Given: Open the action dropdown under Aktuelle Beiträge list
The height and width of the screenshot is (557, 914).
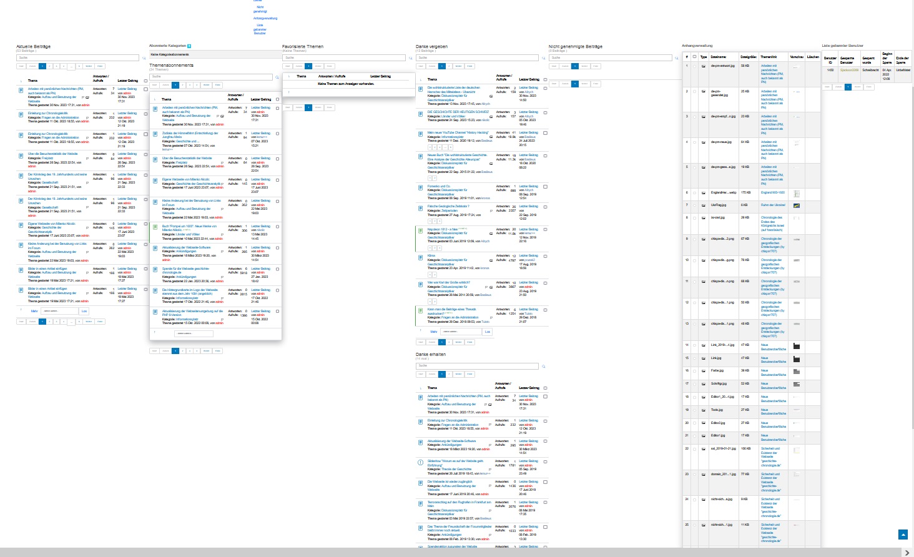Looking at the screenshot, I should tap(59, 311).
